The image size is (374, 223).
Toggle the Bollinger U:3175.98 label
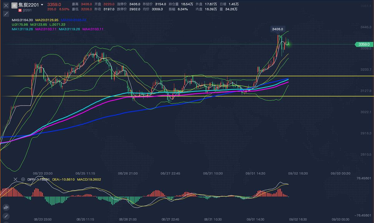click(x=20, y=24)
